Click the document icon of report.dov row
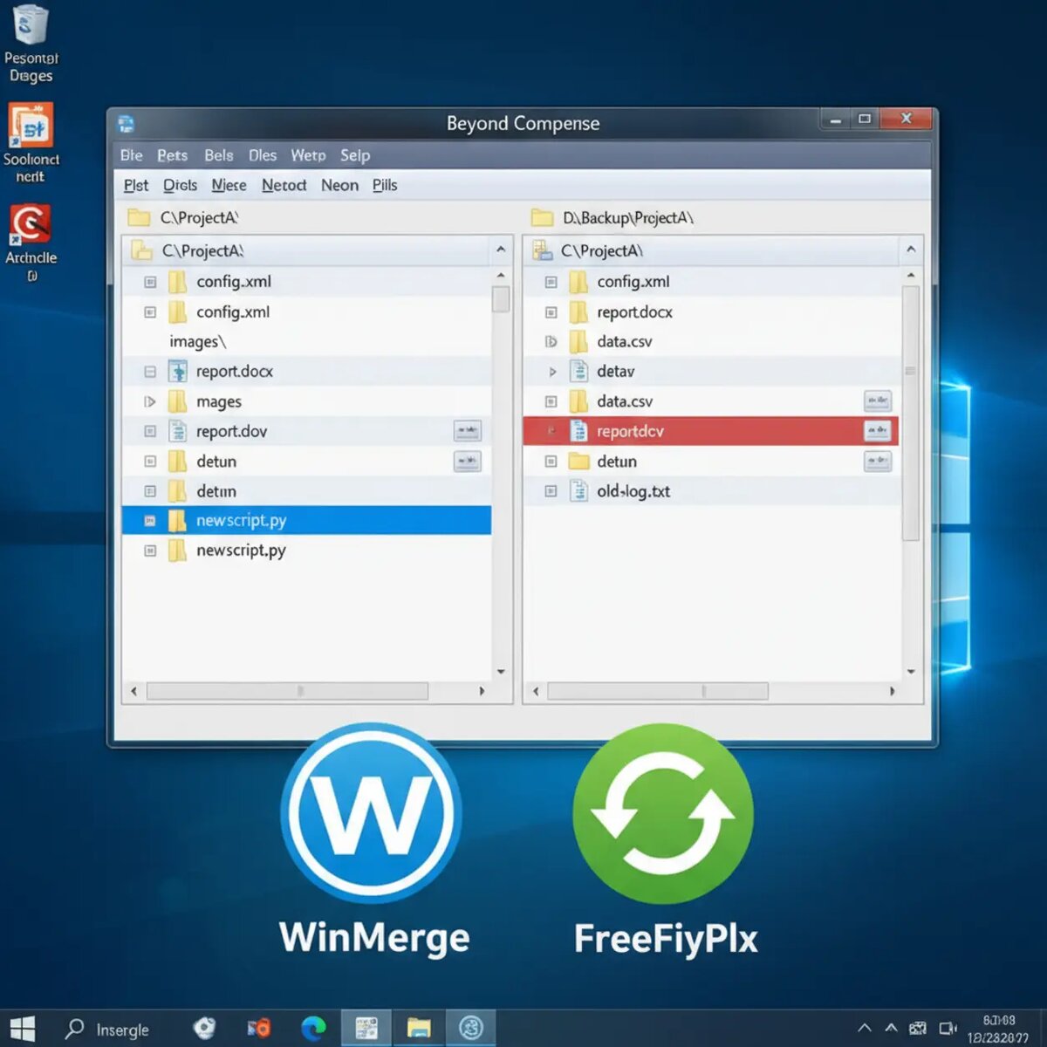 click(177, 431)
